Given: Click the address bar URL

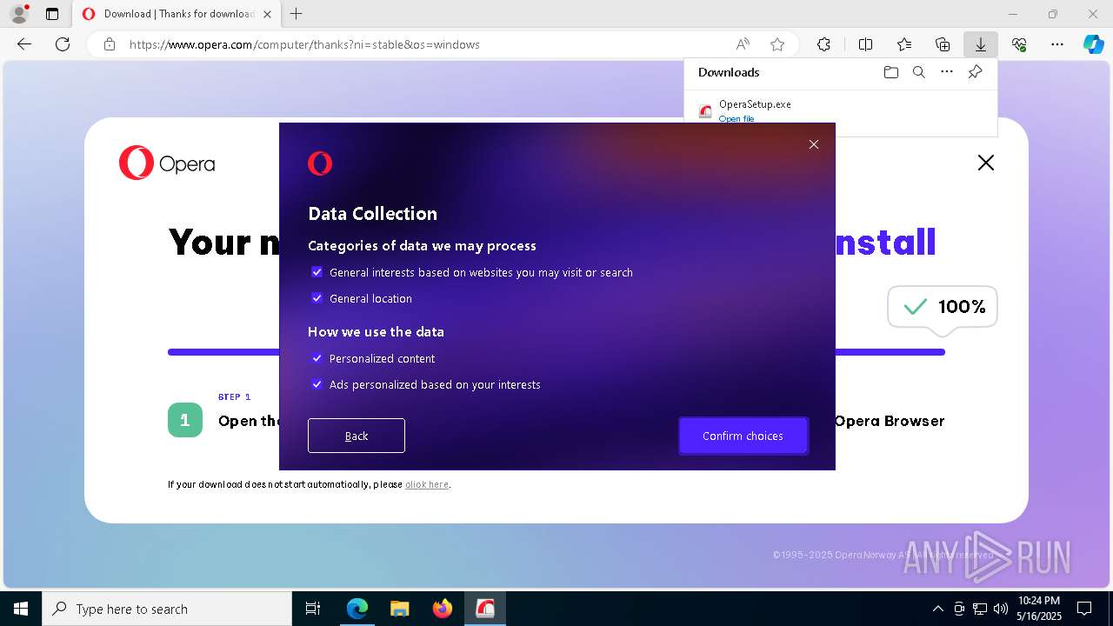Looking at the screenshot, I should (304, 44).
